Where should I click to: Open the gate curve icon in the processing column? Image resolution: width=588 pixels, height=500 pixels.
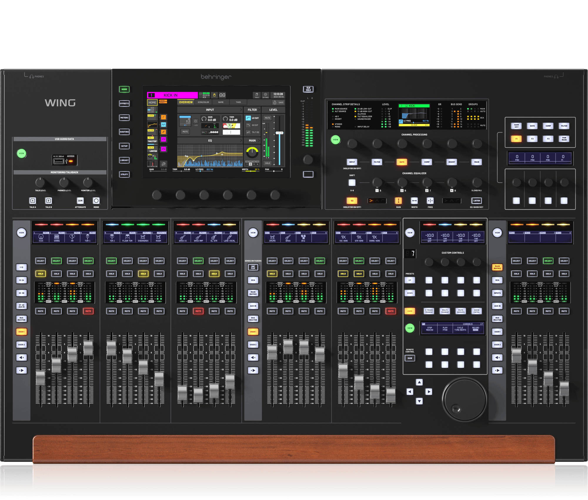(163, 117)
